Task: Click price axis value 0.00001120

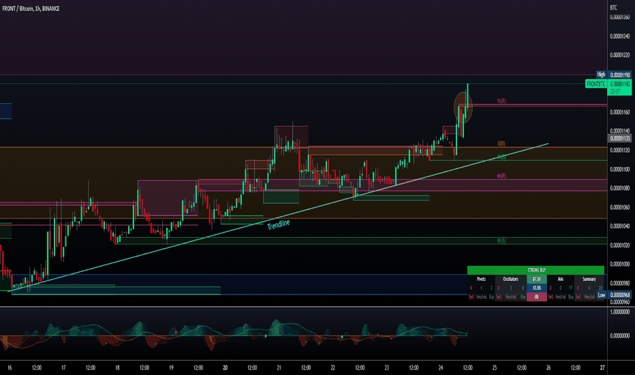Action: pos(620,151)
